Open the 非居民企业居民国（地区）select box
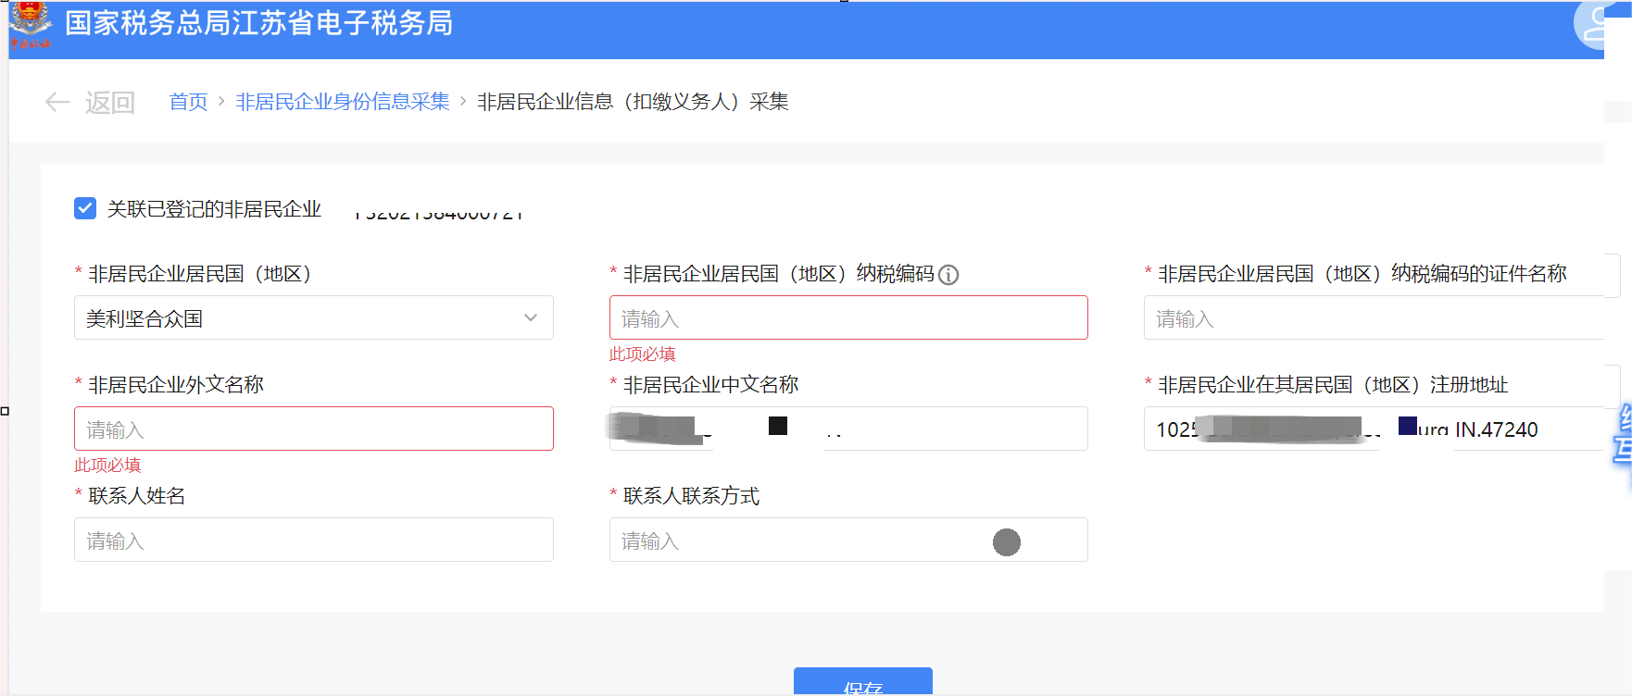The height and width of the screenshot is (696, 1632). [296, 317]
